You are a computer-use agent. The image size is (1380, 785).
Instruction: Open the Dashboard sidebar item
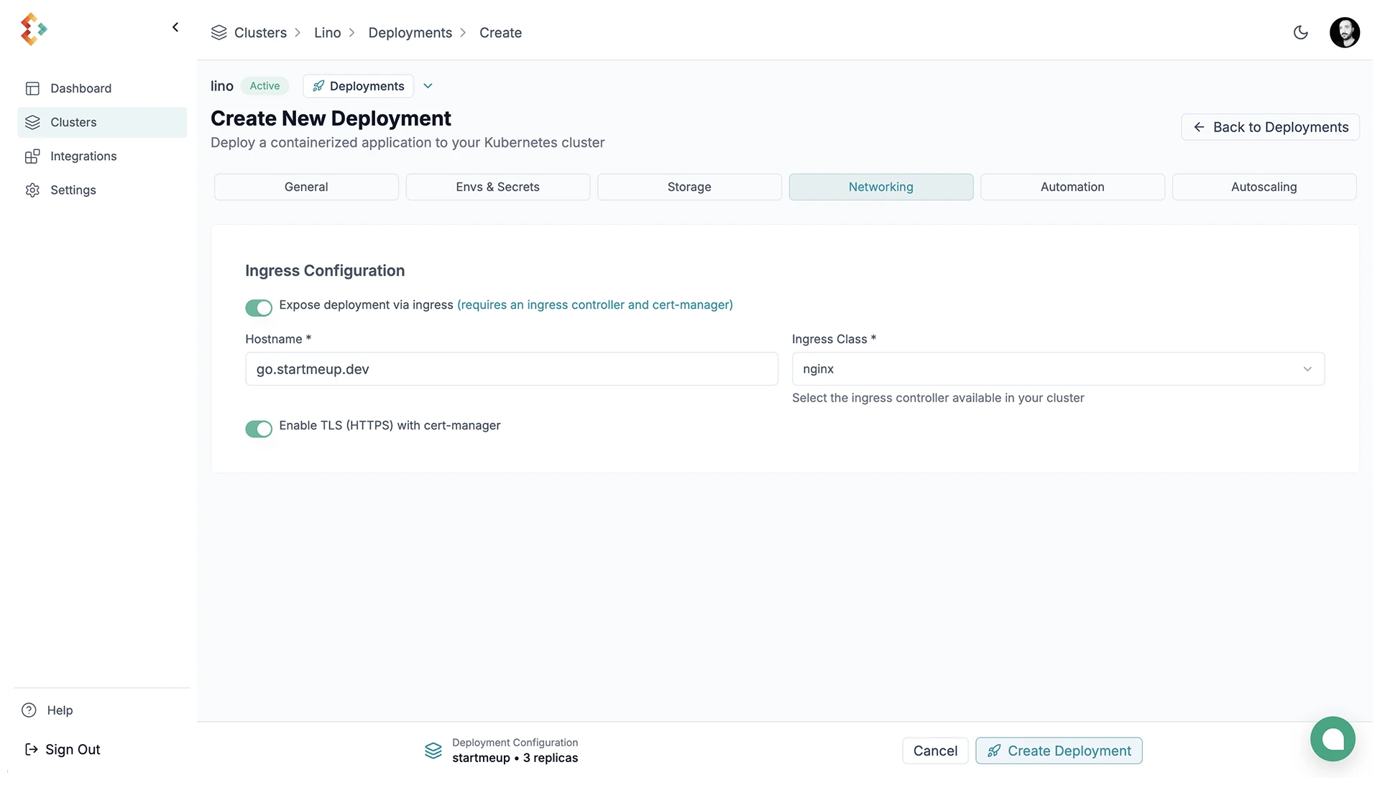tap(80, 88)
